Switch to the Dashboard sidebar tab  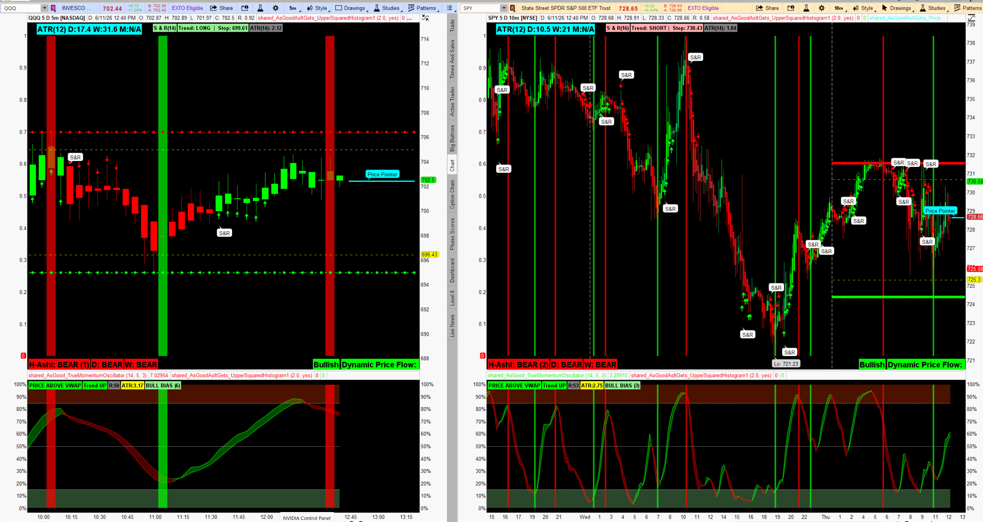coord(452,270)
